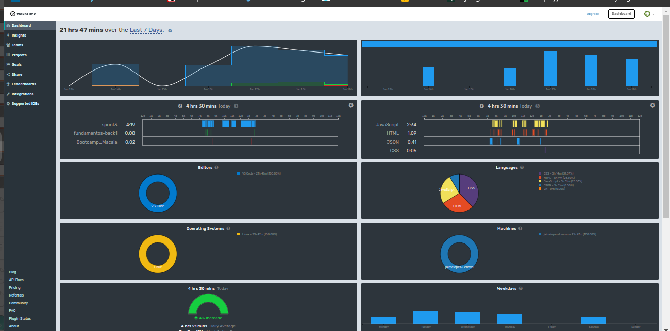Open the Plugin Status link
The image size is (670, 331).
20,318
